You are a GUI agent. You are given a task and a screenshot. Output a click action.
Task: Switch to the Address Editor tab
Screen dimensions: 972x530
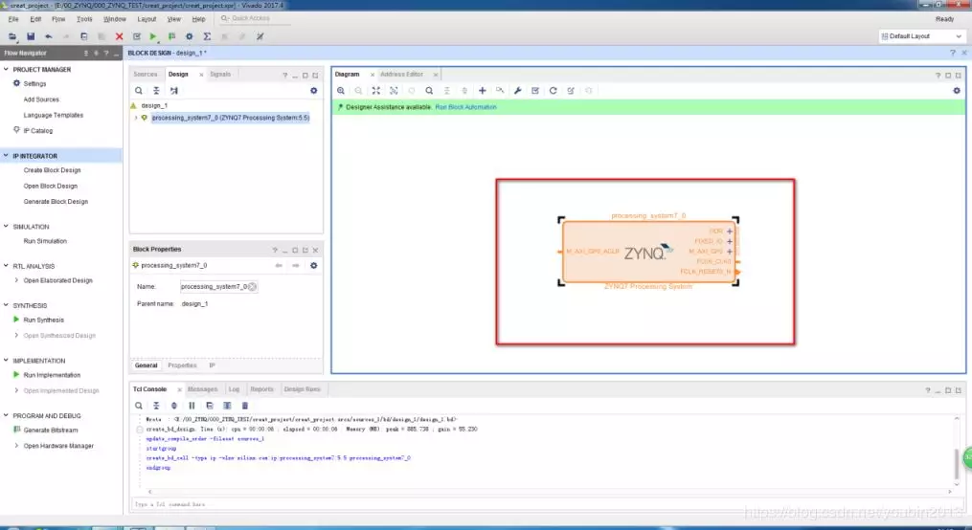(401, 75)
